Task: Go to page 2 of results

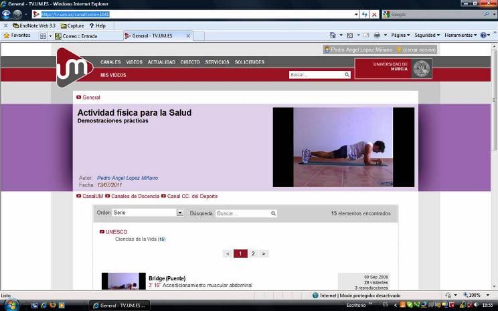Action: (253, 254)
